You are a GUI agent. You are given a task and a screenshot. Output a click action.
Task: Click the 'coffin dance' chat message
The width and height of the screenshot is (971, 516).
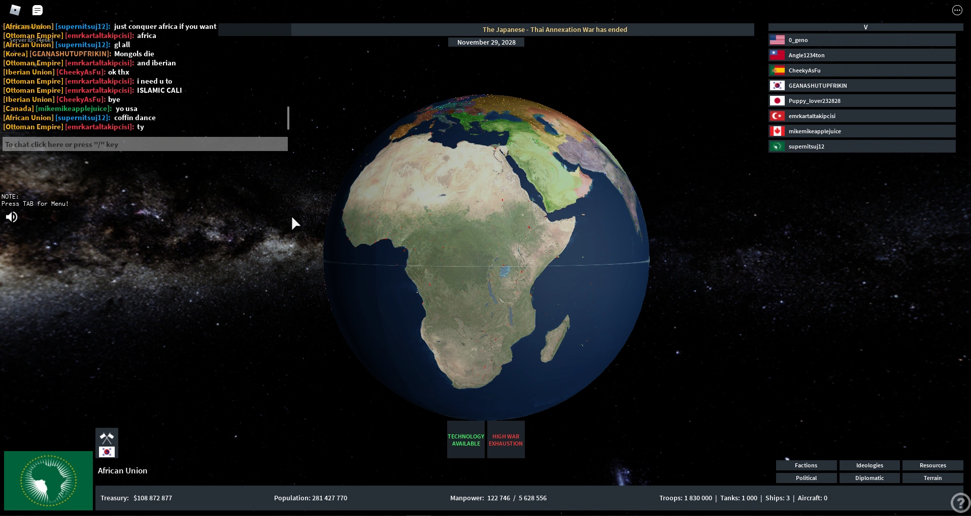135,118
